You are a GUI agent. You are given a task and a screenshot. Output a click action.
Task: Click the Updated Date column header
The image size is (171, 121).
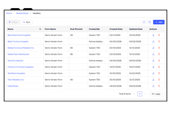click(138, 29)
